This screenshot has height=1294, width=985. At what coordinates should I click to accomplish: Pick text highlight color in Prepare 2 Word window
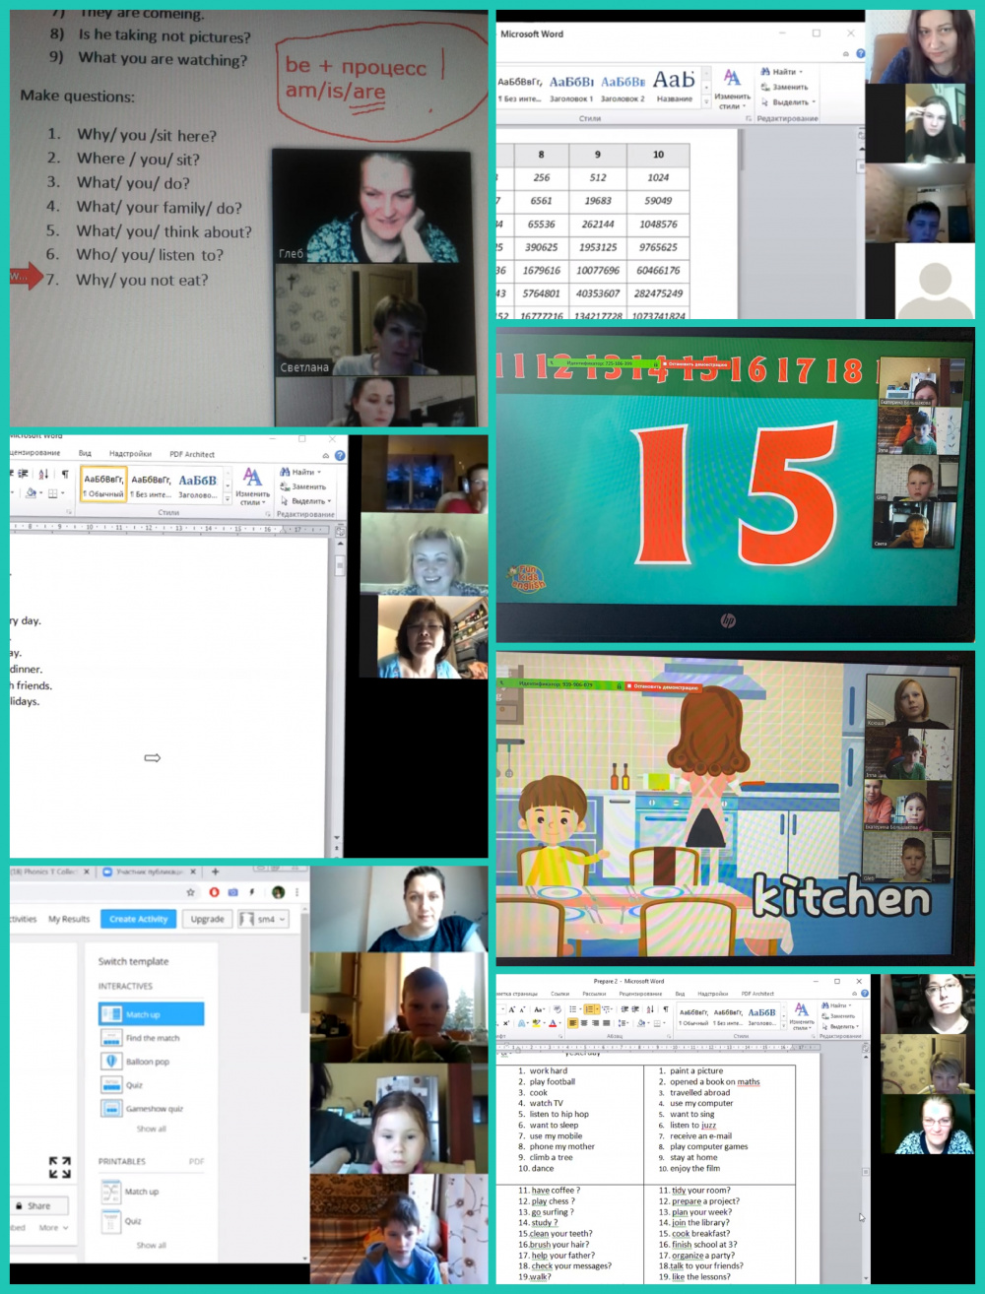point(536,1023)
